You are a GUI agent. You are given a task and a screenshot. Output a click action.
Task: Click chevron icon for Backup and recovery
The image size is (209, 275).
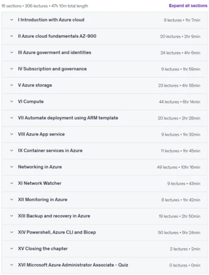tap(11, 216)
